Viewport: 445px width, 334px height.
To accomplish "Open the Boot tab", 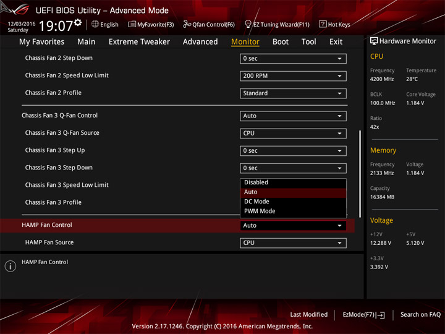I will [281, 42].
